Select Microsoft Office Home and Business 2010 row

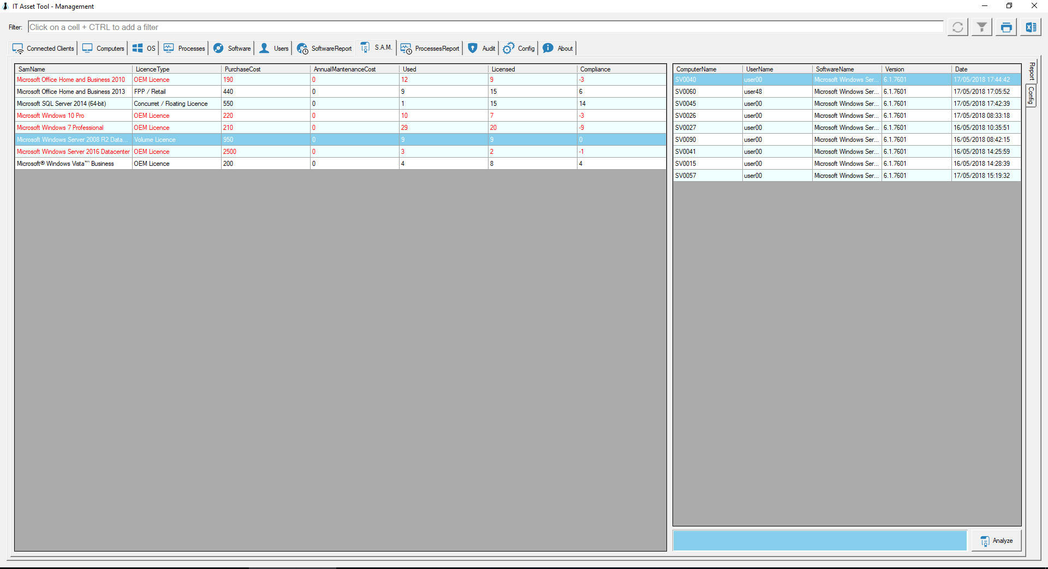(341, 80)
